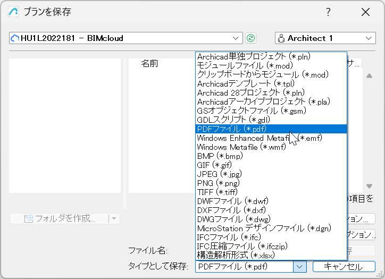
Task: Click the green BIMcloud refresh icon
Action: (x=250, y=38)
